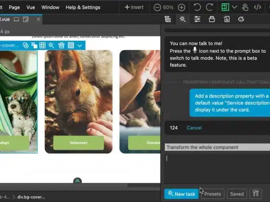Start a New task
The height and width of the screenshot is (202, 270).
point(181,194)
